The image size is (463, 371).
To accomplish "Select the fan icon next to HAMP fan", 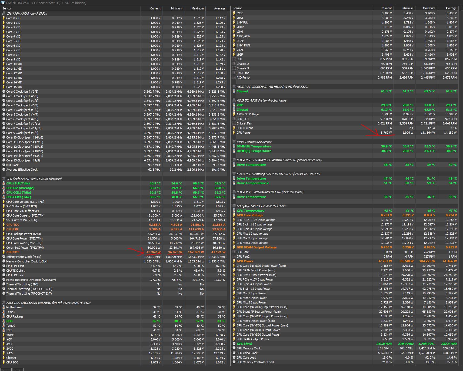I will [x=234, y=73].
